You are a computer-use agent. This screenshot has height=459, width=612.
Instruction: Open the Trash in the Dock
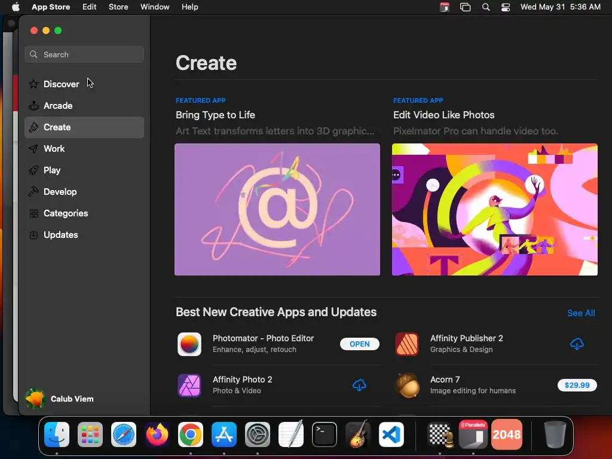tap(555, 434)
